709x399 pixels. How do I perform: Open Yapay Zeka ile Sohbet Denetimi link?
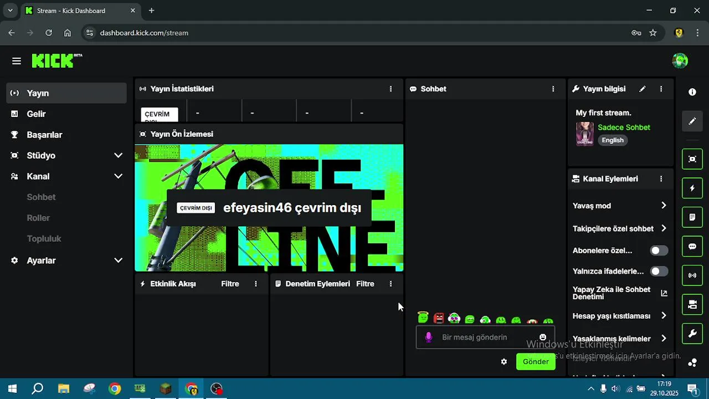[x=612, y=293]
